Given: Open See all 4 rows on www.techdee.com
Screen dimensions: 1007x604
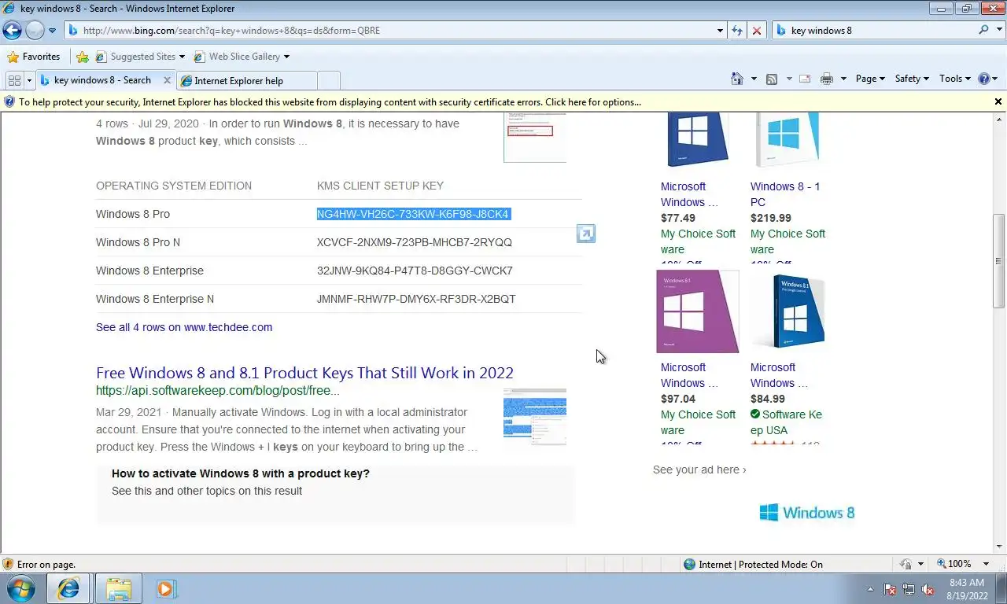Looking at the screenshot, I should point(184,327).
